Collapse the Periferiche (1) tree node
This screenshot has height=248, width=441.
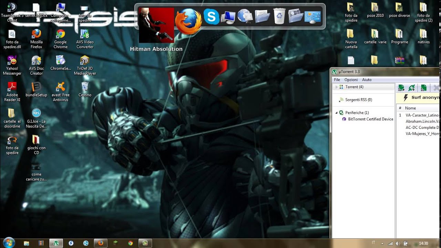pyautogui.click(x=336, y=113)
